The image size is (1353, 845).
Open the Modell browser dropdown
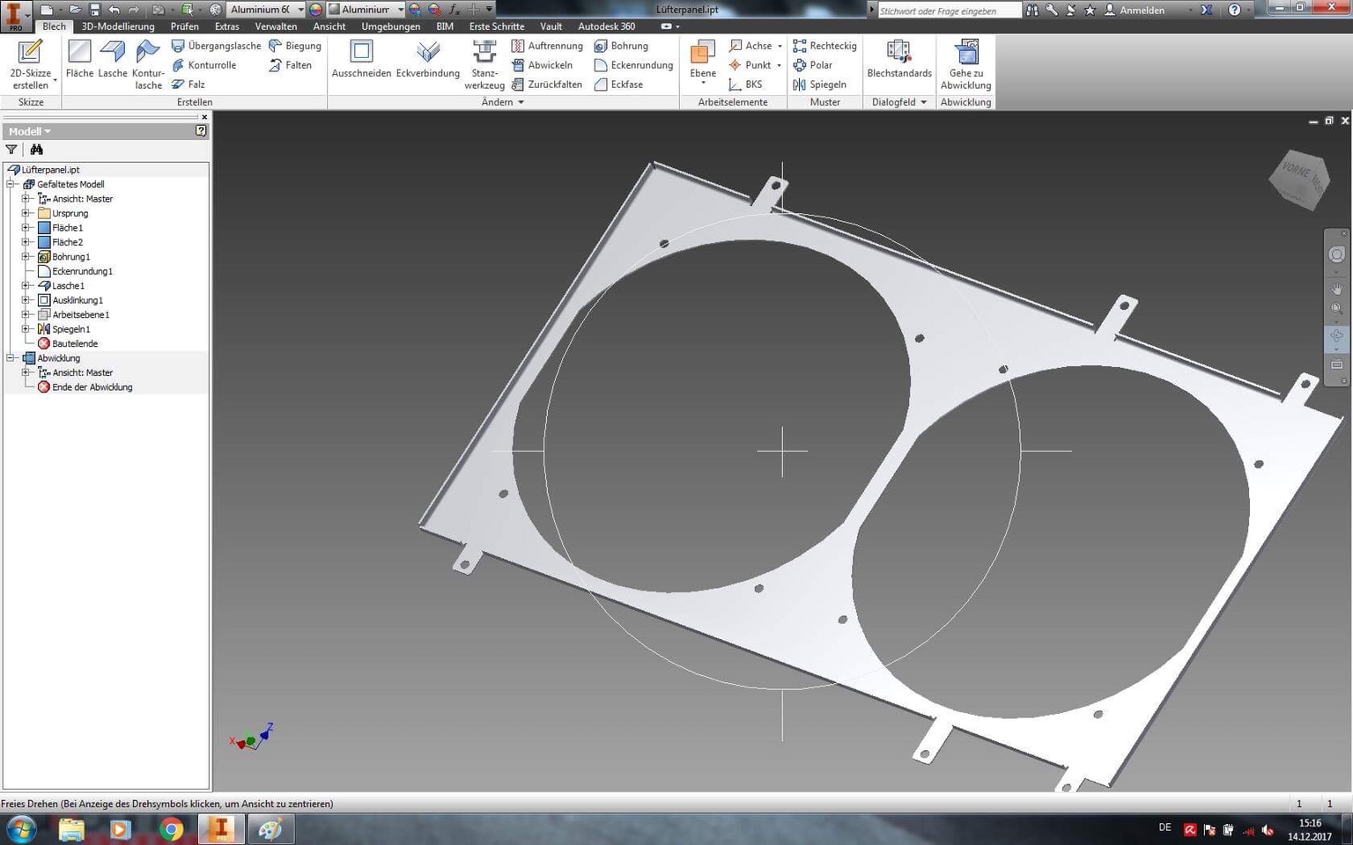(x=30, y=131)
